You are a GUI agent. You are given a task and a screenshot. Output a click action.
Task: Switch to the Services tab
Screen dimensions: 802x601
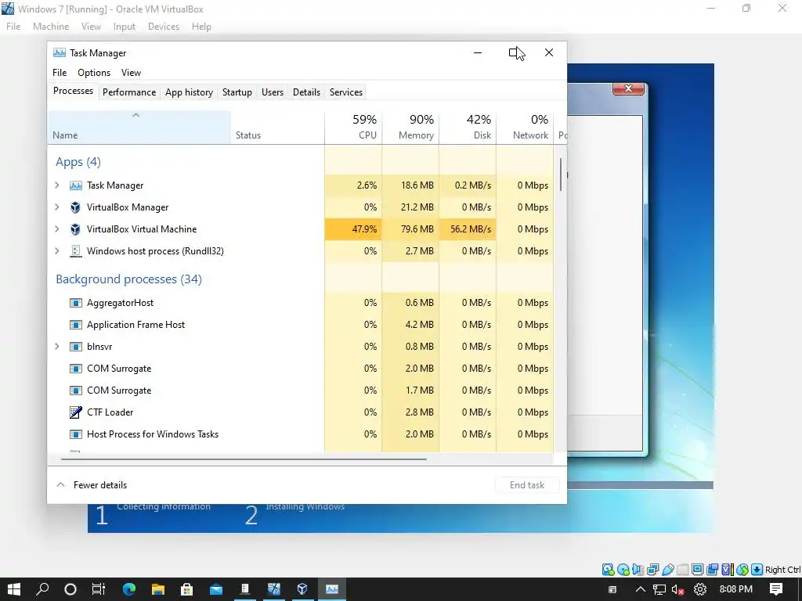click(345, 92)
